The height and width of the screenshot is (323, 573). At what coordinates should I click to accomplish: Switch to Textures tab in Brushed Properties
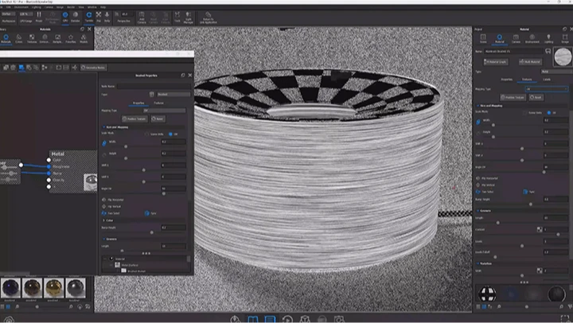(158, 103)
